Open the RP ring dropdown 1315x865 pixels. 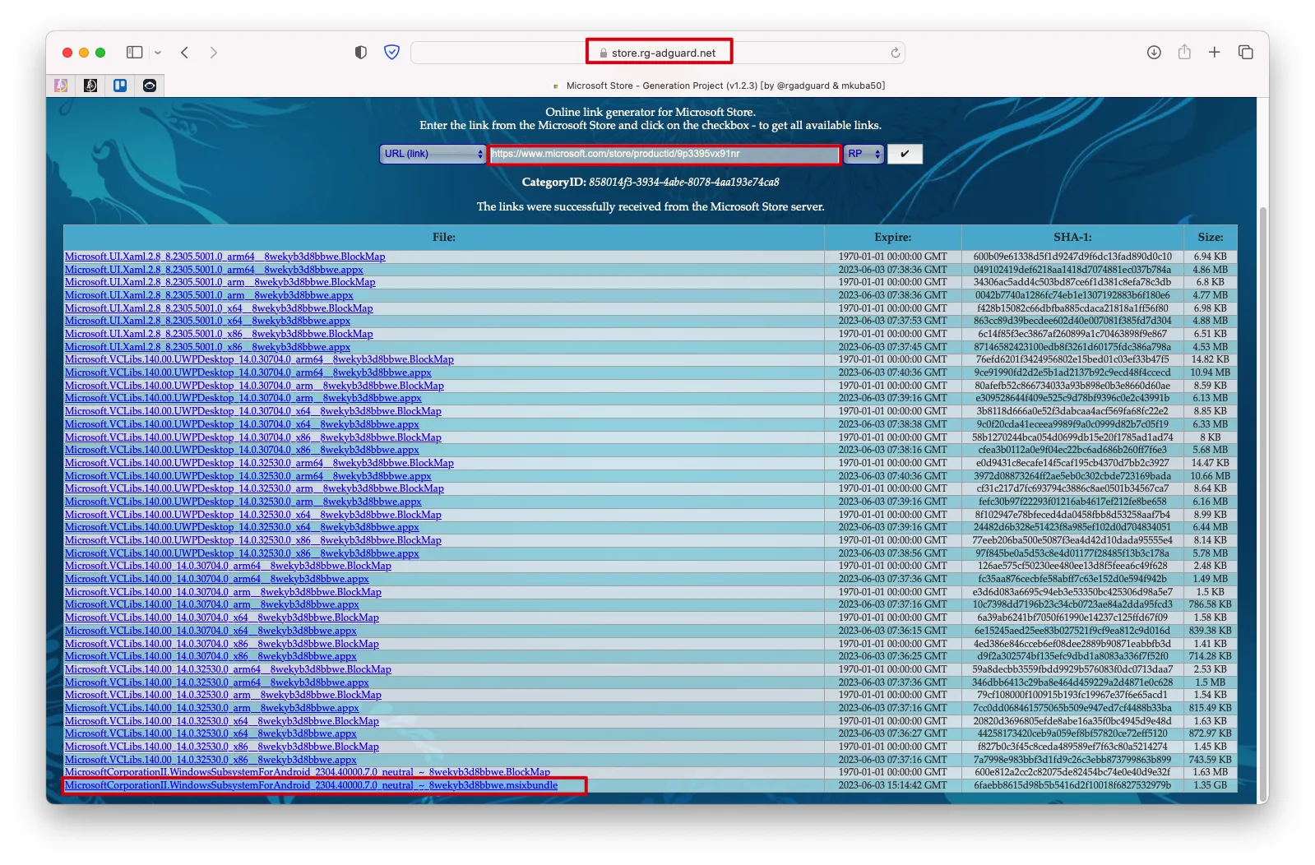(x=864, y=154)
